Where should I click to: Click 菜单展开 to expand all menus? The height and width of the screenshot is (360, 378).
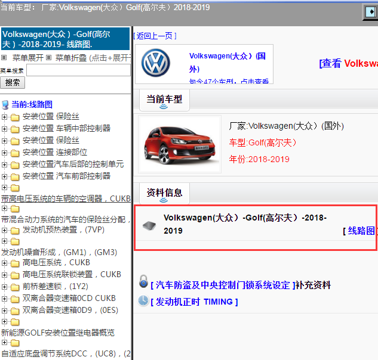pos(28,58)
